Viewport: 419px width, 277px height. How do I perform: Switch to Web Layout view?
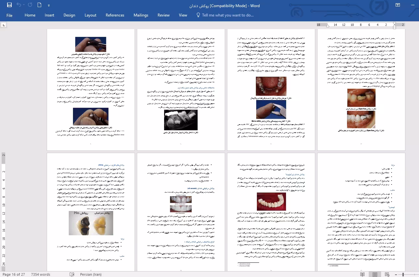coord(387,274)
